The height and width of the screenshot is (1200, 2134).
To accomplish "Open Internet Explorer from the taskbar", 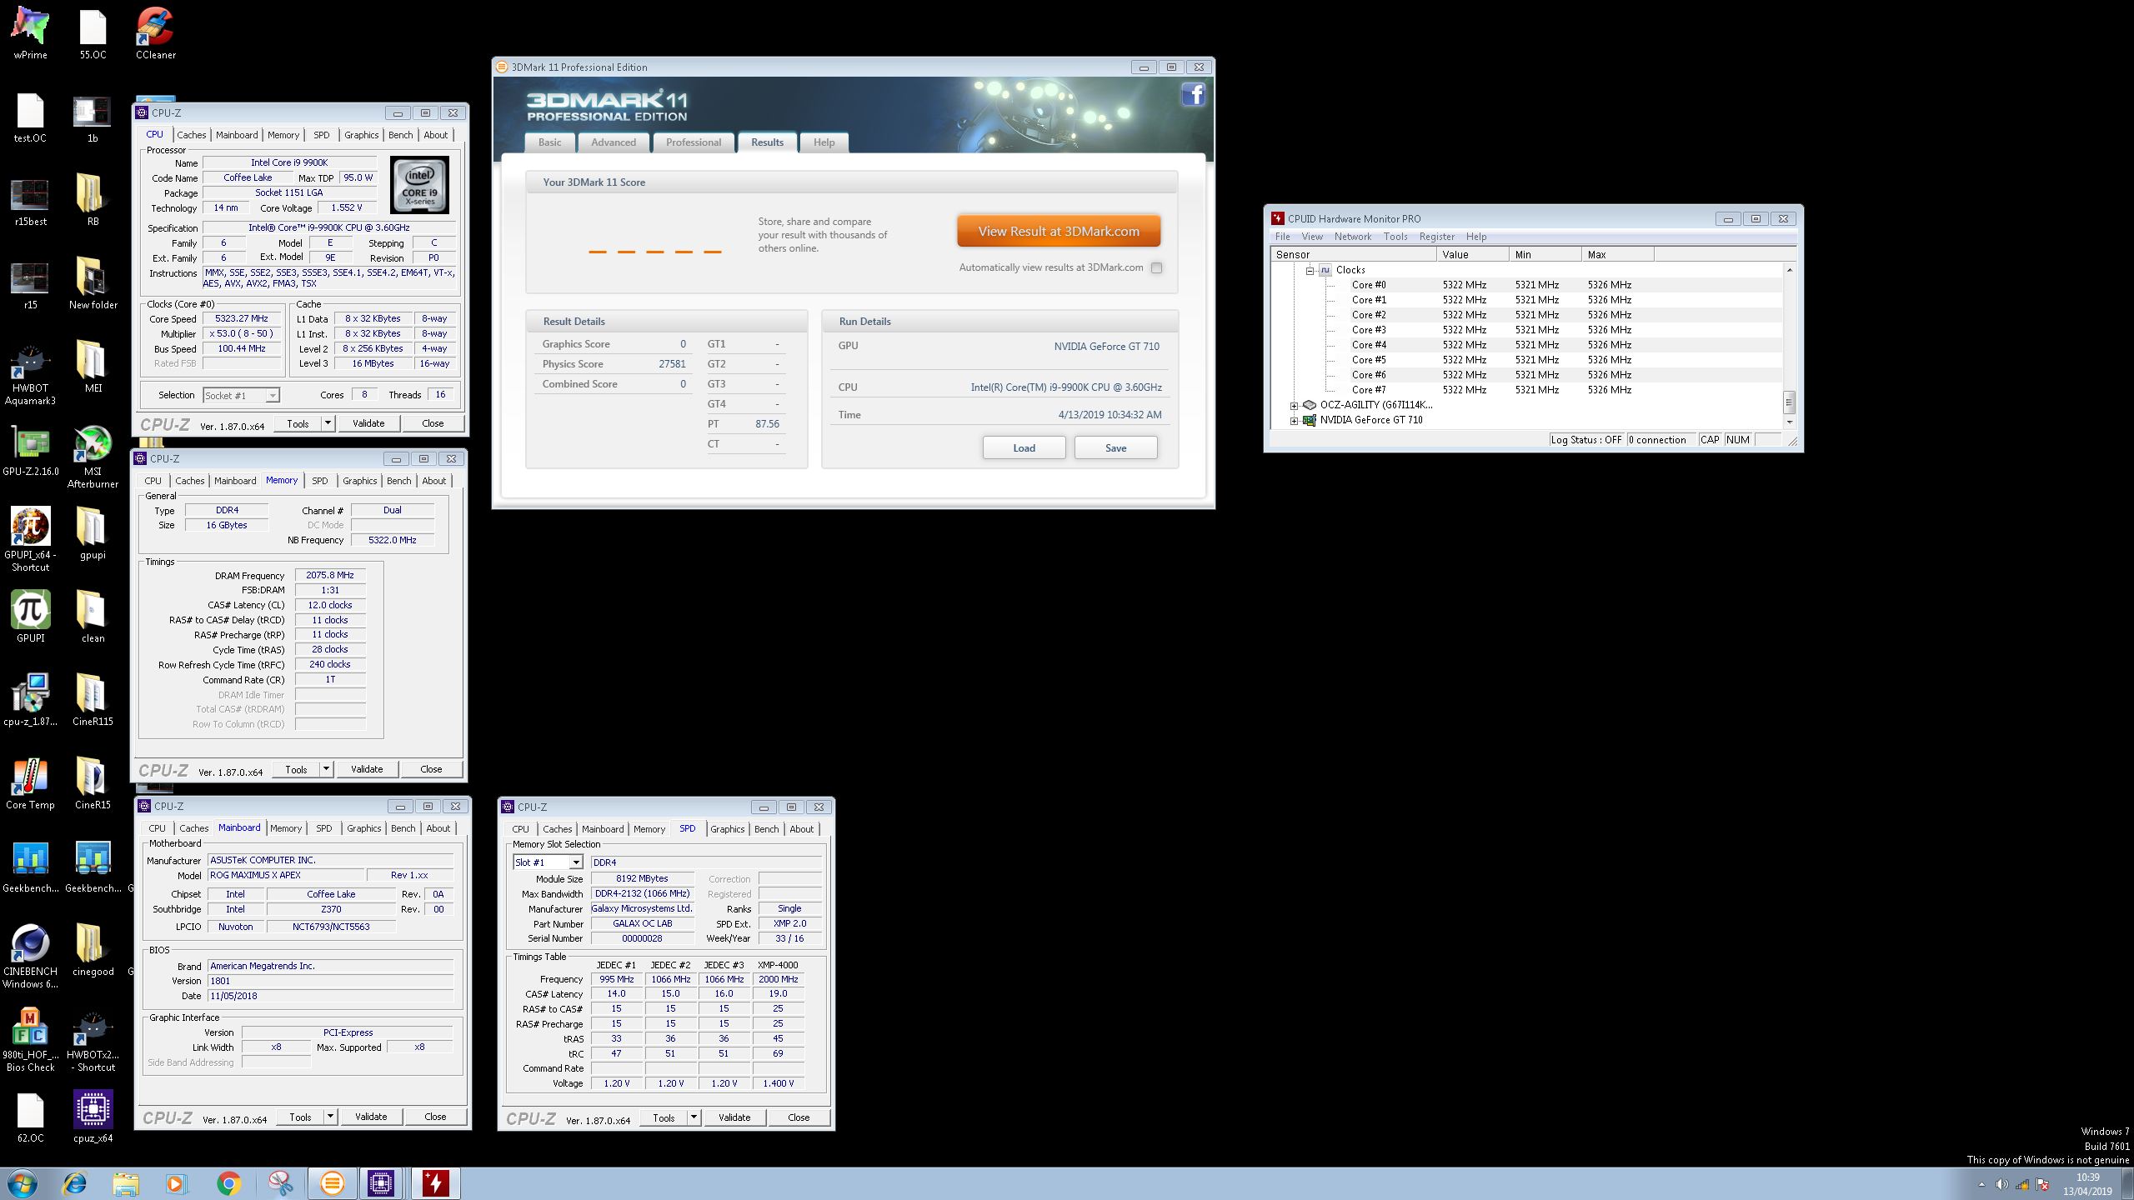I will click(x=74, y=1183).
